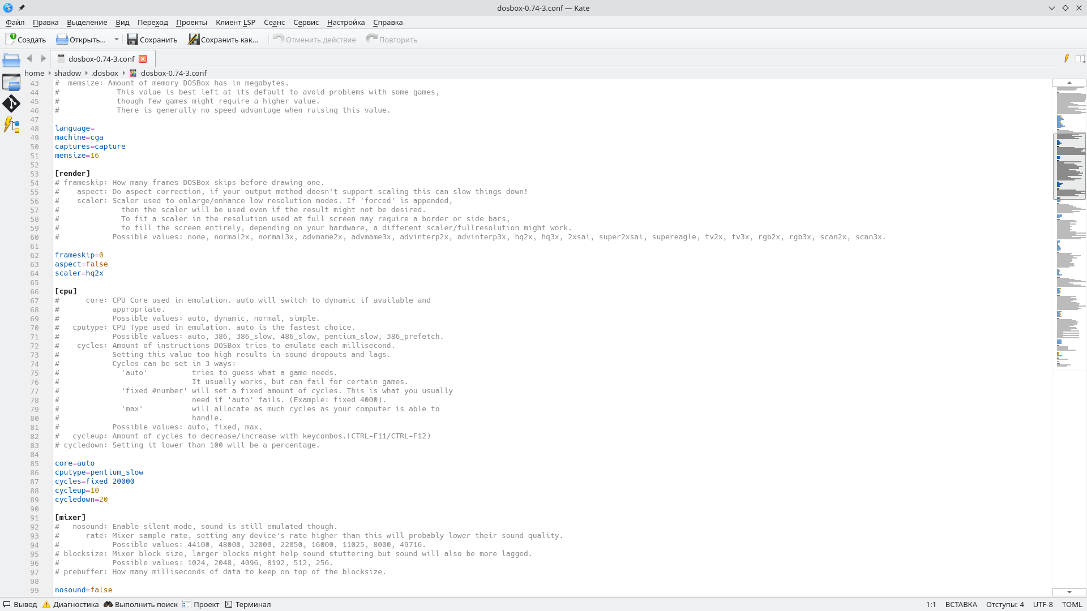1087x611 pixels.
Task: Go to next tab arrow
Action: click(x=43, y=58)
